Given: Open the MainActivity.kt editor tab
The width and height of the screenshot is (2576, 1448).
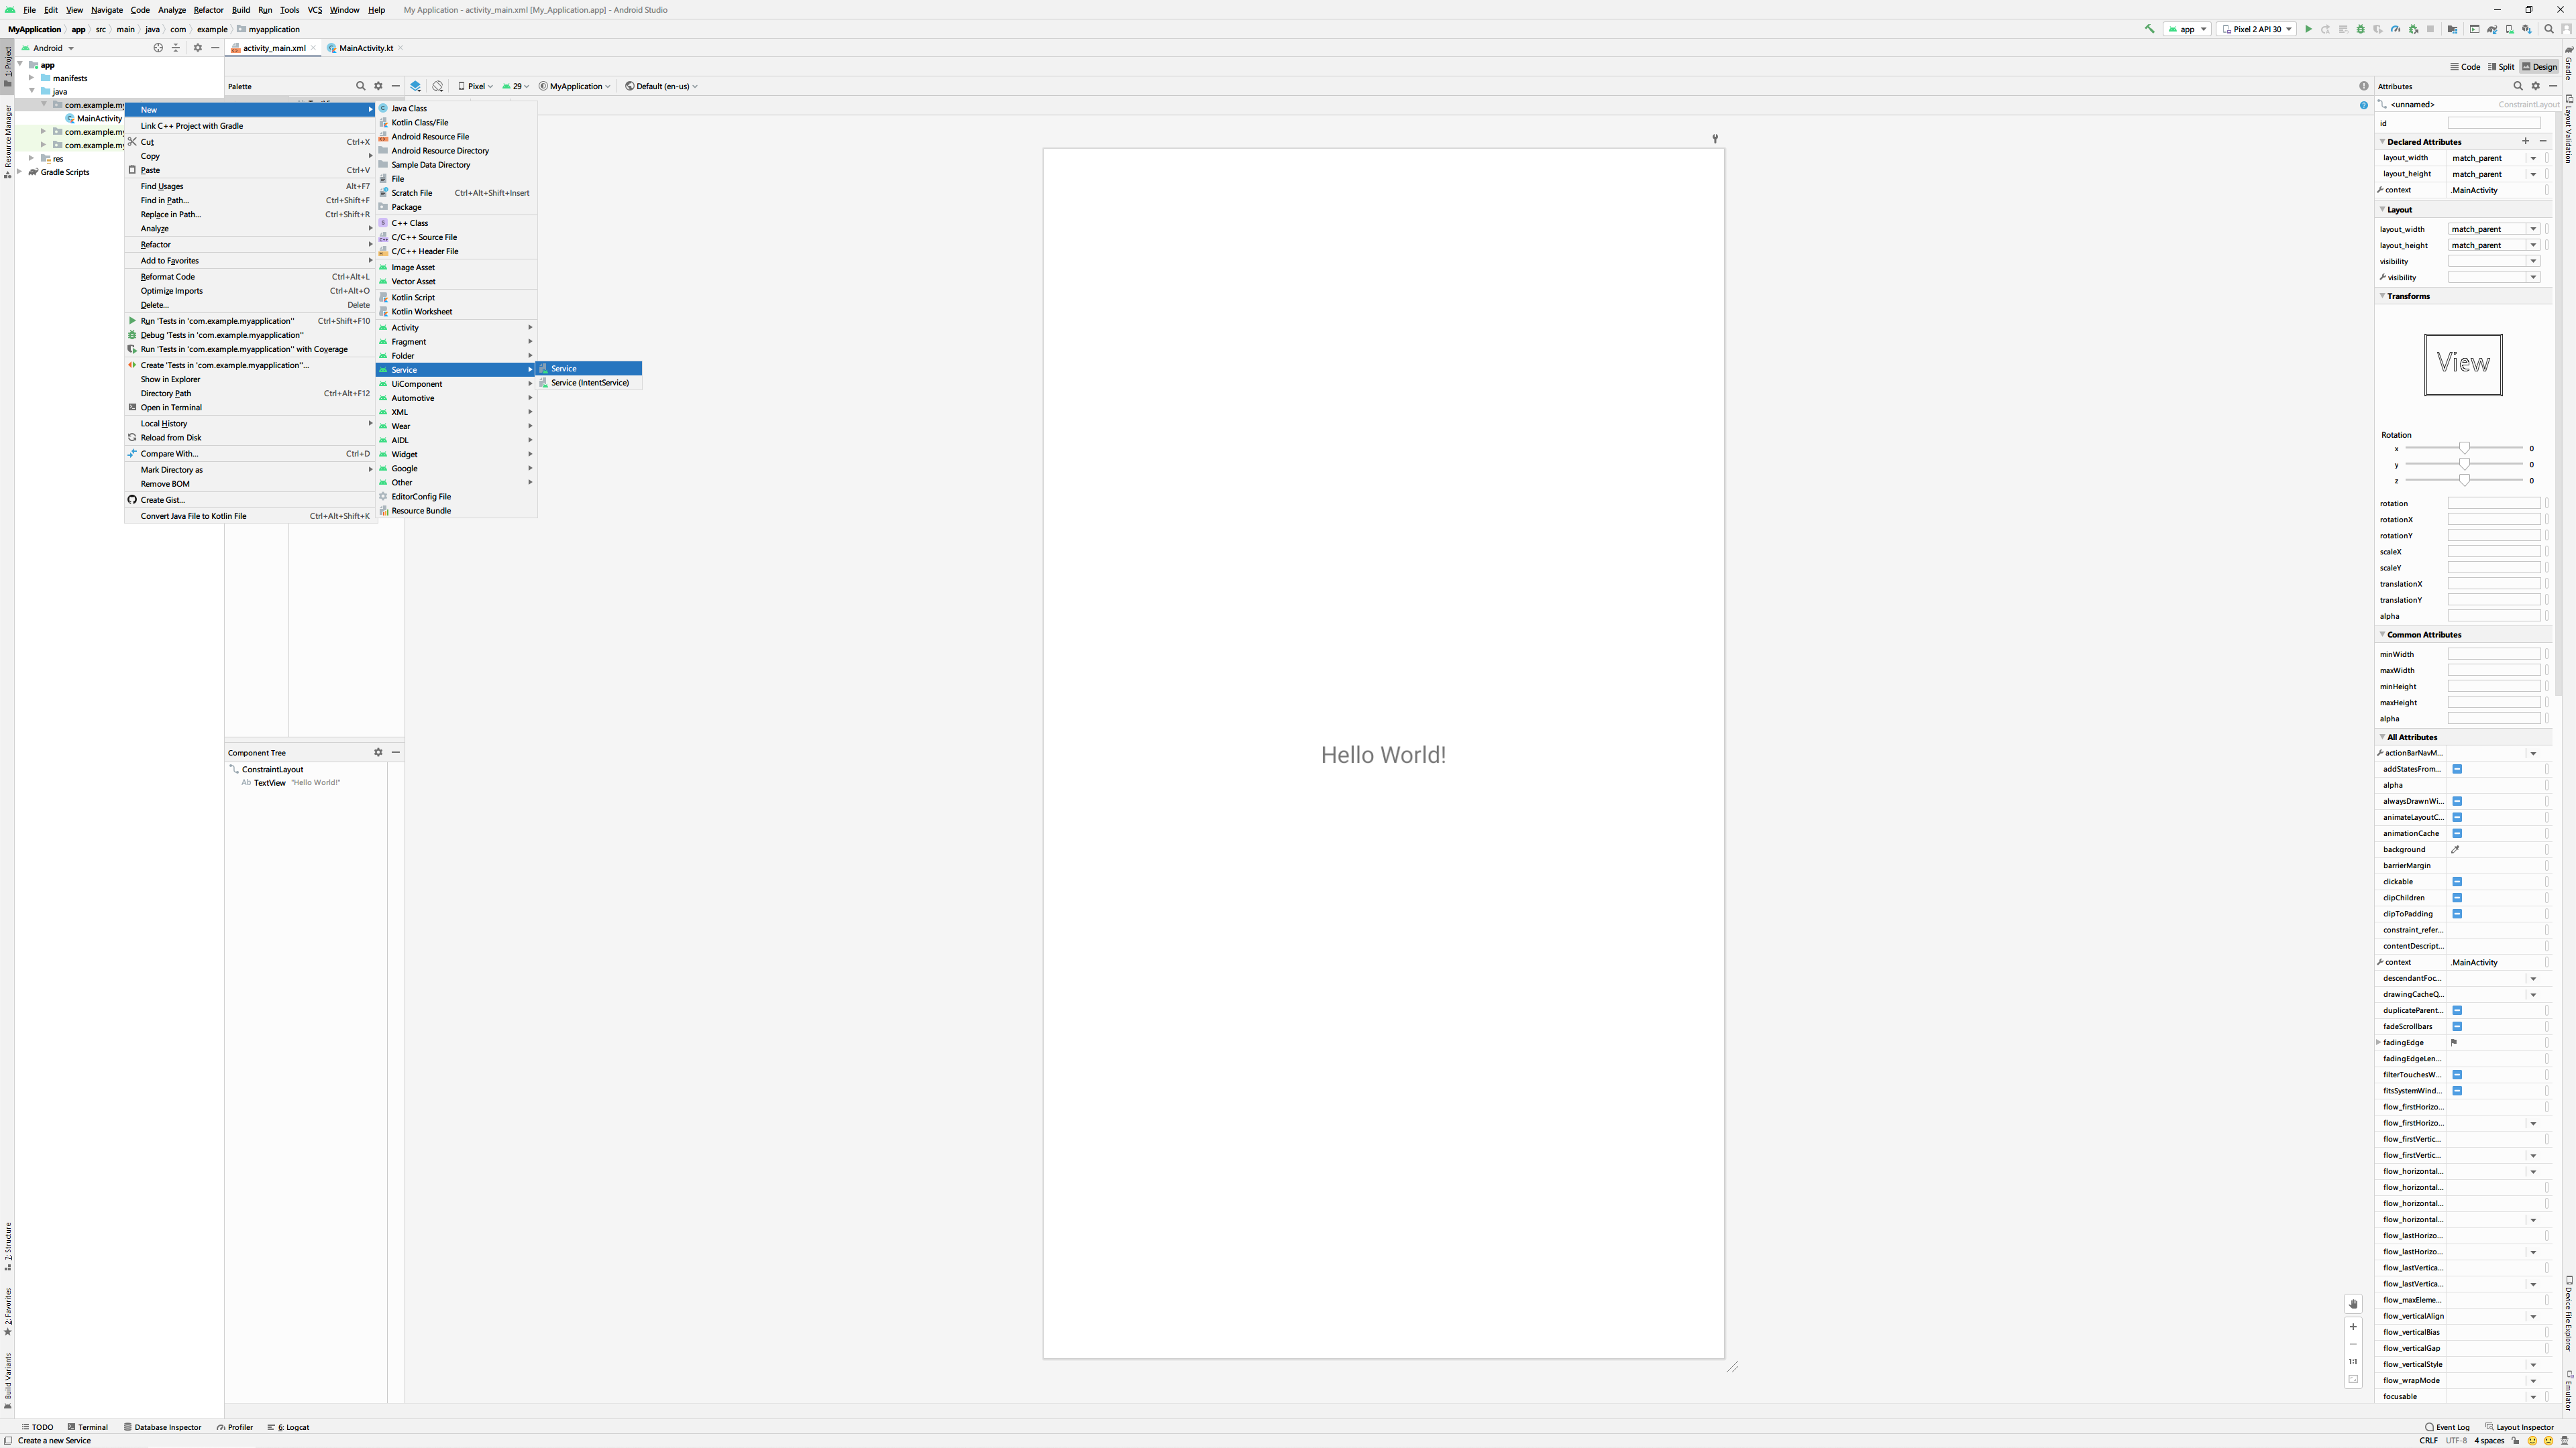Looking at the screenshot, I should 365,48.
